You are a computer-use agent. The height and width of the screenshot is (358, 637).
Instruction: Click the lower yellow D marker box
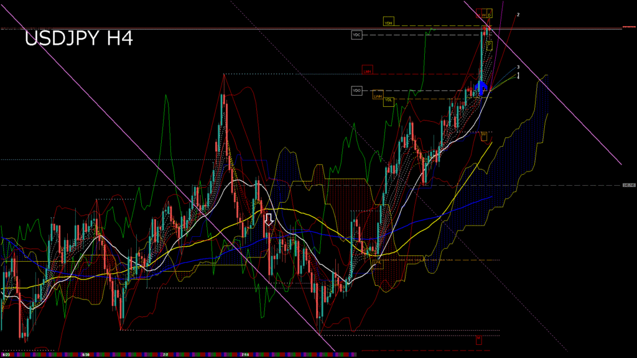pos(489,45)
